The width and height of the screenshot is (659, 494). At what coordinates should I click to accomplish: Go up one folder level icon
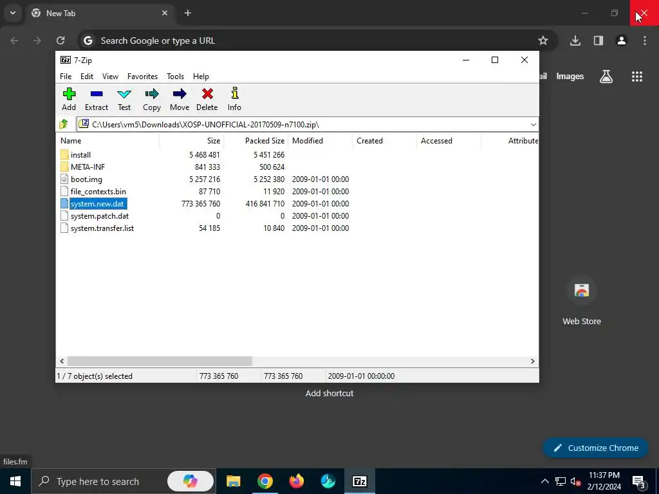[x=64, y=124]
